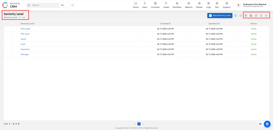
Task: Click the ROCKEYE CRM logo
Action: point(11,5)
